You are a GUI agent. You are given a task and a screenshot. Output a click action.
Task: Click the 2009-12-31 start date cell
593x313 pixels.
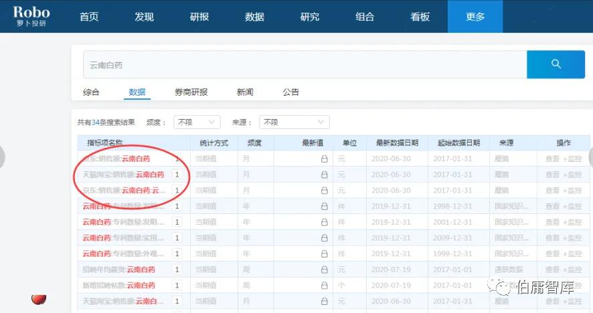tap(452, 238)
